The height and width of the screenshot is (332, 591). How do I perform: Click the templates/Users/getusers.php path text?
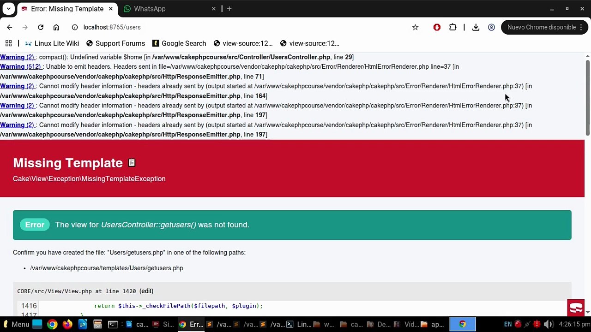(107, 268)
